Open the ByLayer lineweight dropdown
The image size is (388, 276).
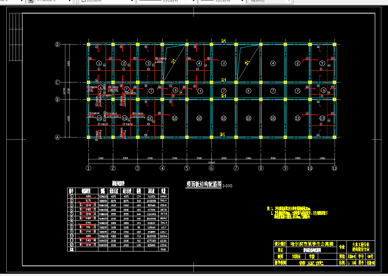coord(221,1)
